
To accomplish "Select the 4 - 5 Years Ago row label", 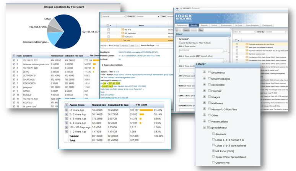I will coord(78,119).
